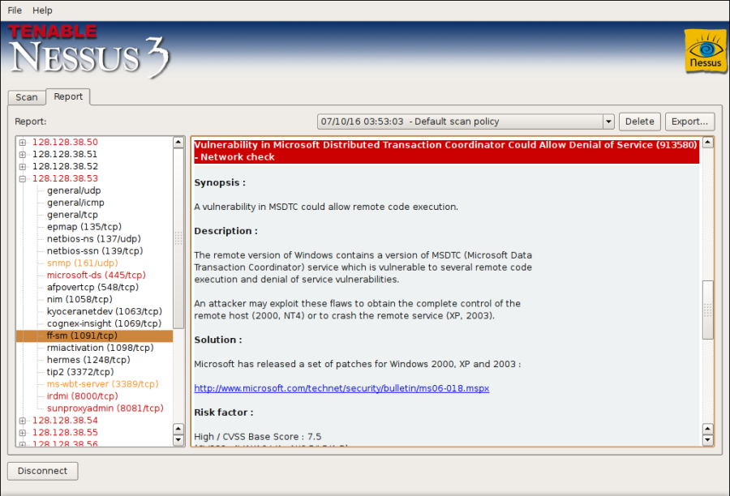Expand host 128.128.38.50

[x=23, y=143]
